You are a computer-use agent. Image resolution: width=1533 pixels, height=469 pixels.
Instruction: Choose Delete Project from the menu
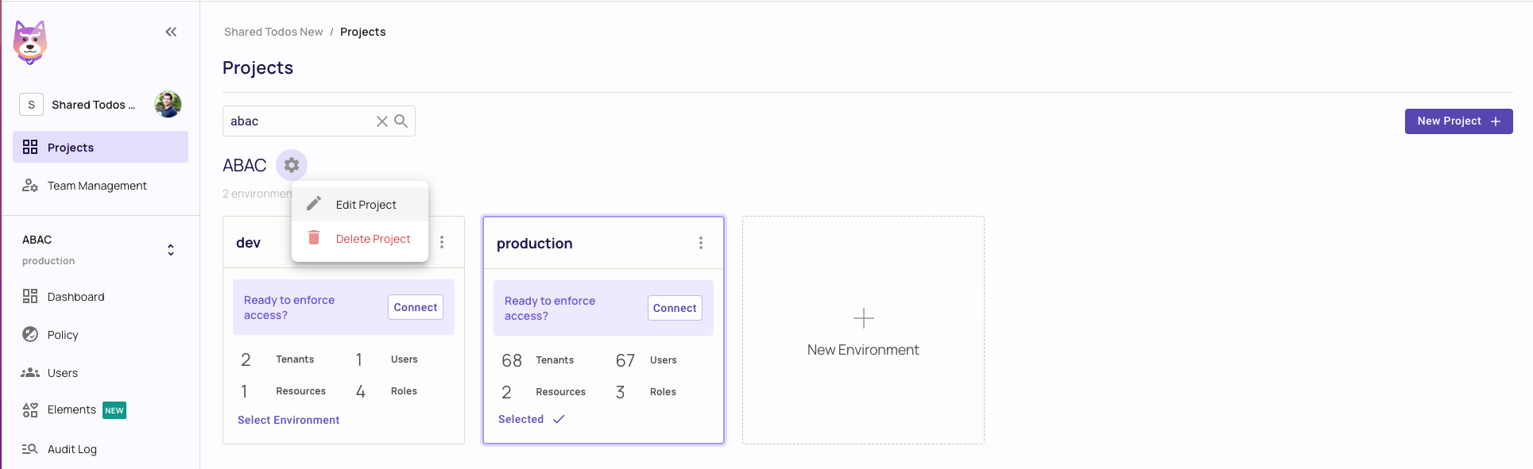coord(372,239)
